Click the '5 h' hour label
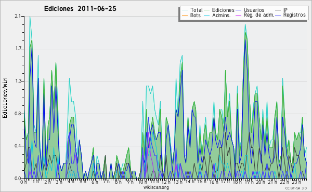Image resolution: width=312 pixels, height=192 pixels. (x=83, y=182)
